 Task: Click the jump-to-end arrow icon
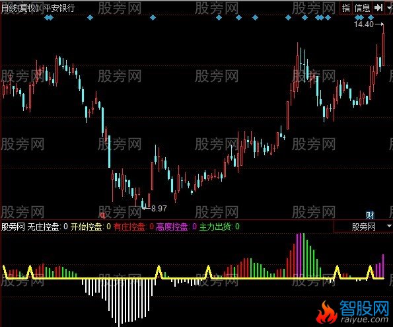click(x=378, y=8)
